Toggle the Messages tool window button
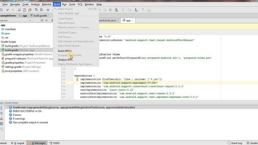 coord(37,143)
